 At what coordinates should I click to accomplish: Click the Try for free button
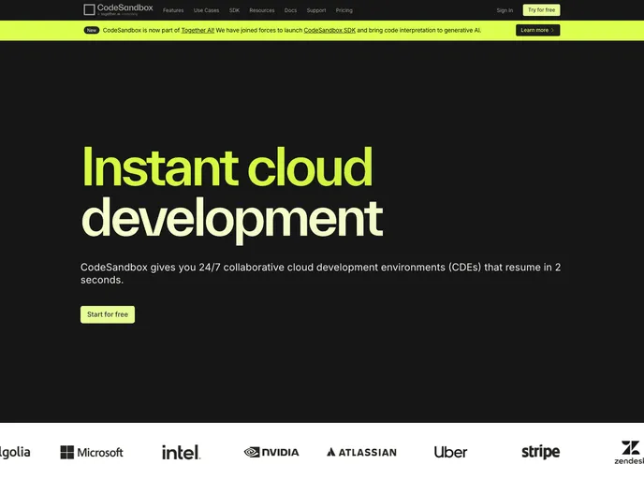point(541,10)
